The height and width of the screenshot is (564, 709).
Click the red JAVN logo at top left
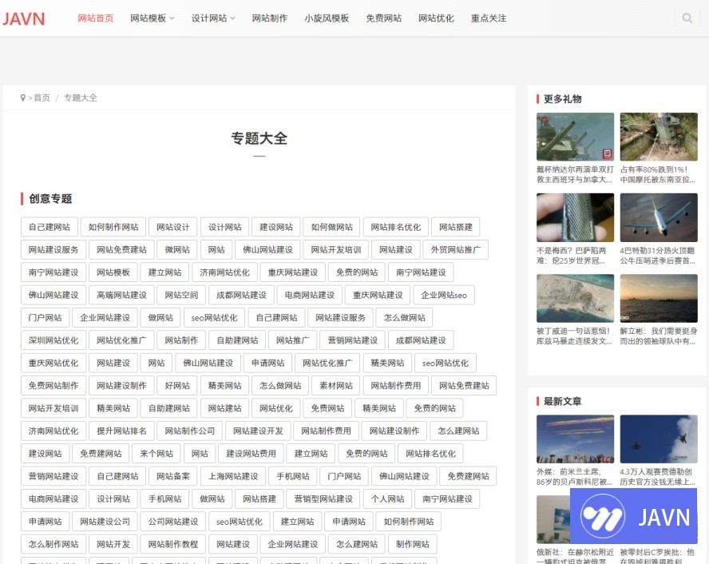(x=23, y=19)
